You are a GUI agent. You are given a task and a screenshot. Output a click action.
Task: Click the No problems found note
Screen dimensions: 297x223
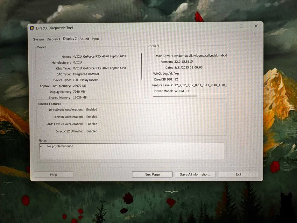coord(60,146)
